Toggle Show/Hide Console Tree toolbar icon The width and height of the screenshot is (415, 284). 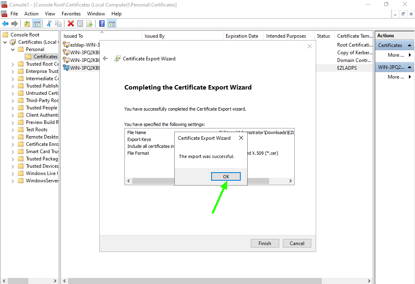36,24
